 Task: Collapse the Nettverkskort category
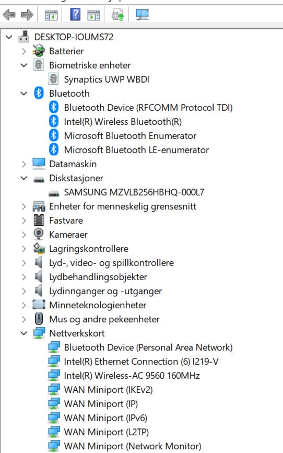pyautogui.click(x=24, y=333)
